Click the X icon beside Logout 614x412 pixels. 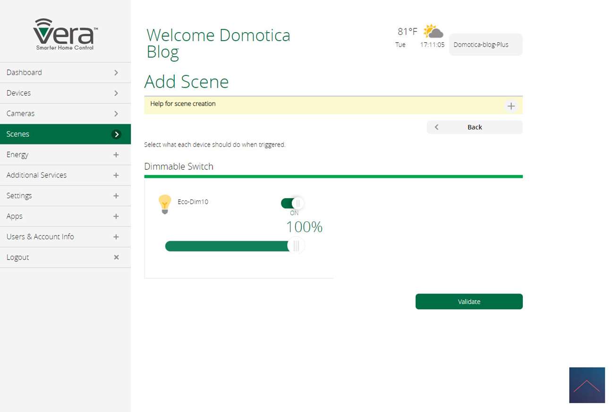click(x=116, y=257)
